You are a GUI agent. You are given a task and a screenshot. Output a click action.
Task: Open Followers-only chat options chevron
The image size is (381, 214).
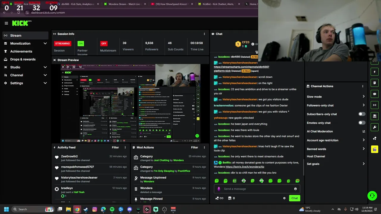[363, 105]
